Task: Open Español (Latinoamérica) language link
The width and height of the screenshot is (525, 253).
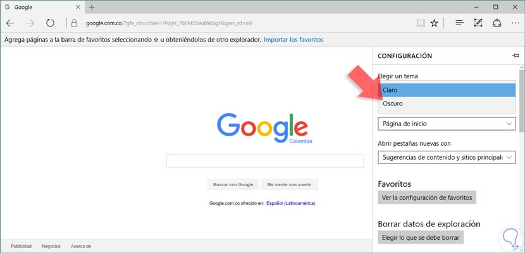Action: [290, 203]
